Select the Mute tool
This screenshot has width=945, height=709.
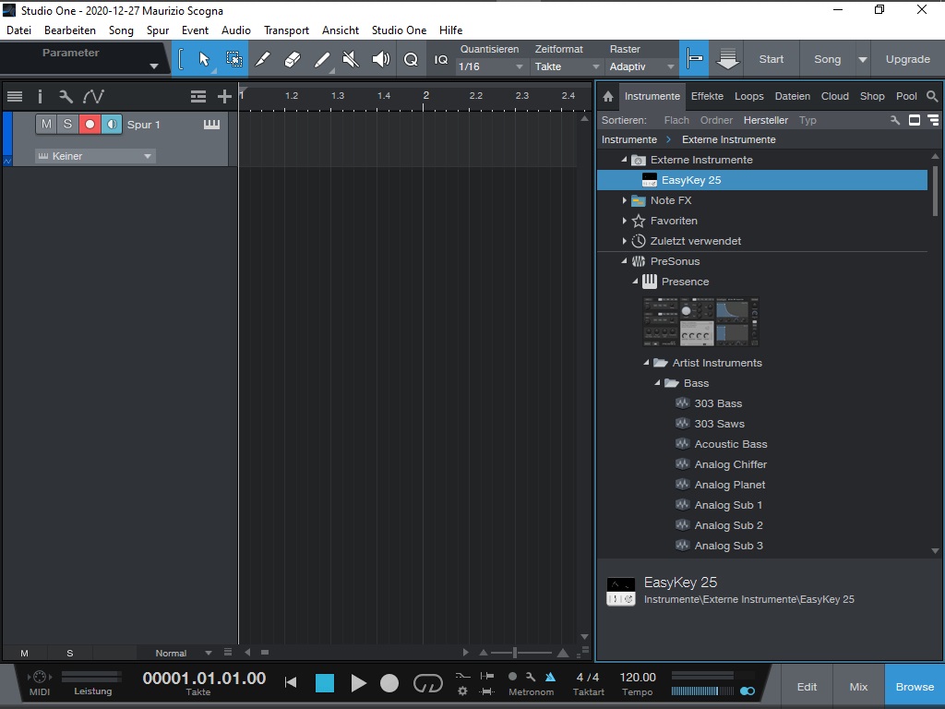350,59
